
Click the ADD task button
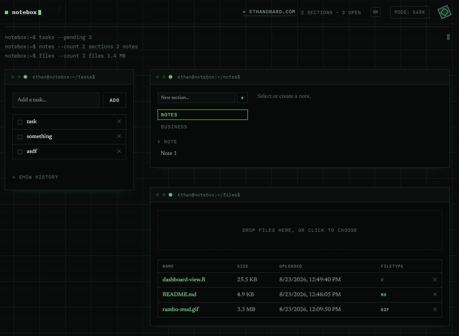(114, 100)
